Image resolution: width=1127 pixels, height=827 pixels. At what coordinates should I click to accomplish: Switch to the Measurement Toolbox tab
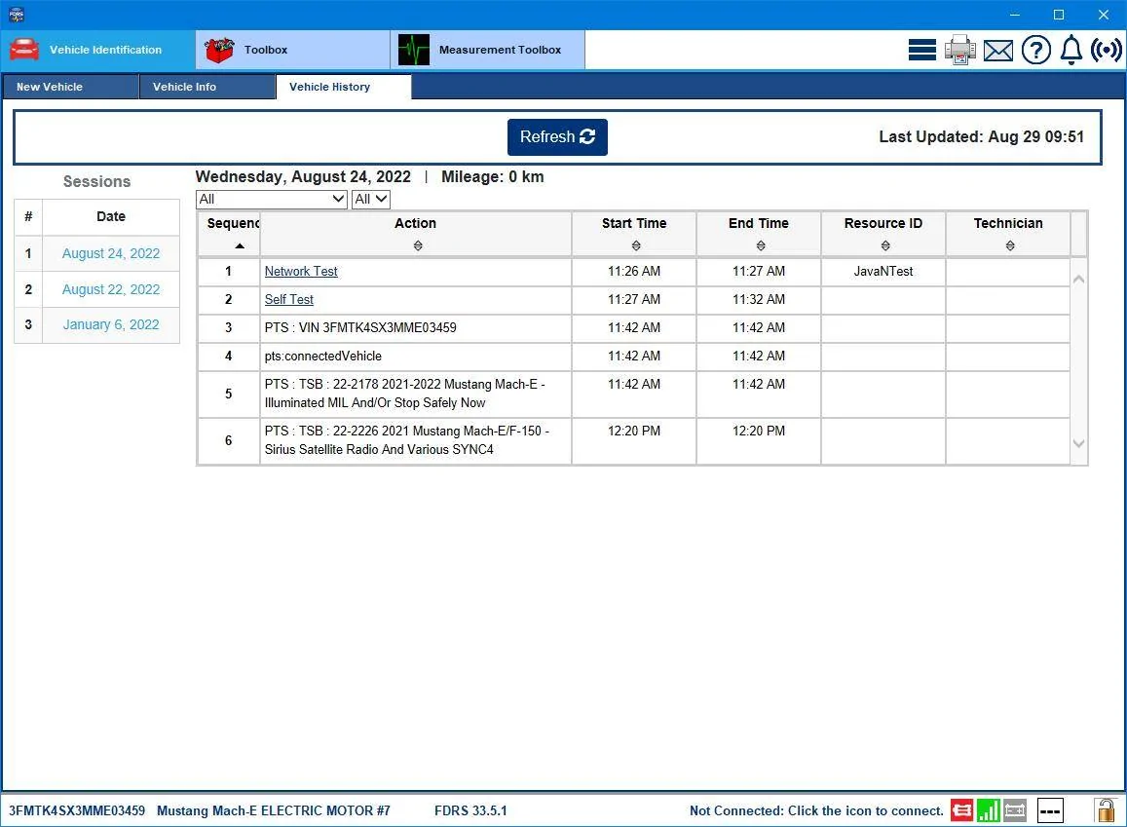click(488, 50)
